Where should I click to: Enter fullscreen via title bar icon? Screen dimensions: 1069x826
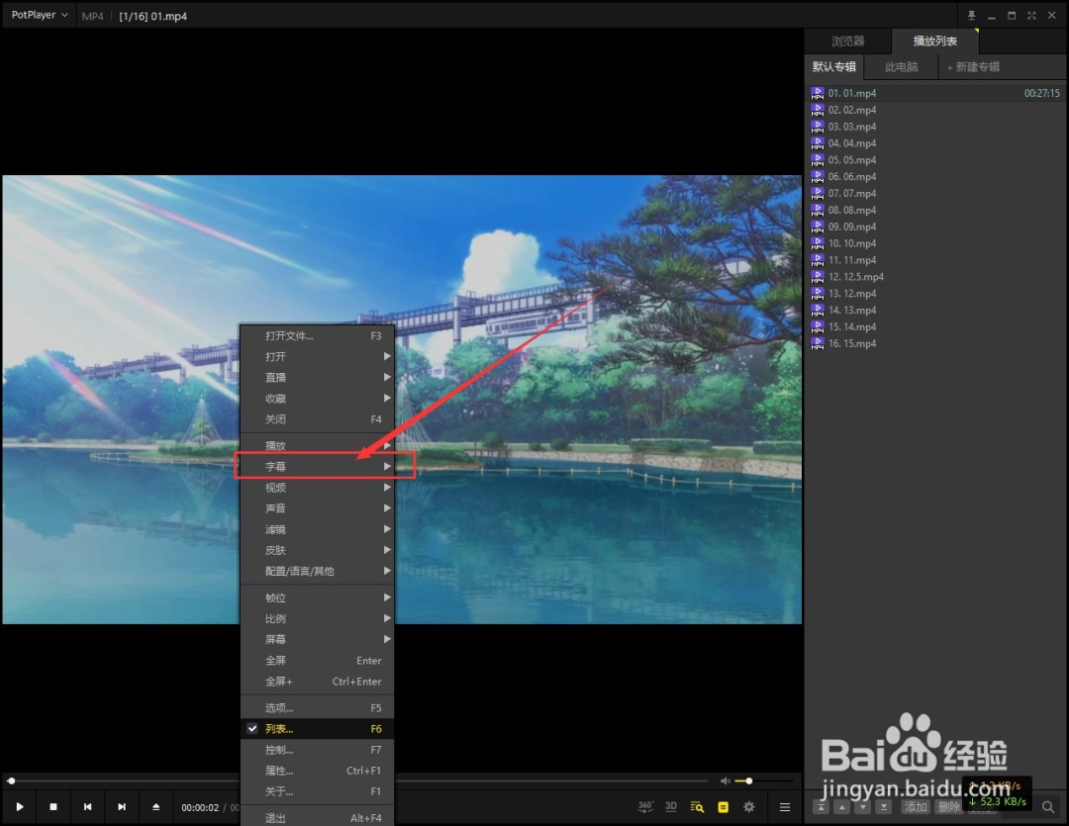pos(1031,15)
